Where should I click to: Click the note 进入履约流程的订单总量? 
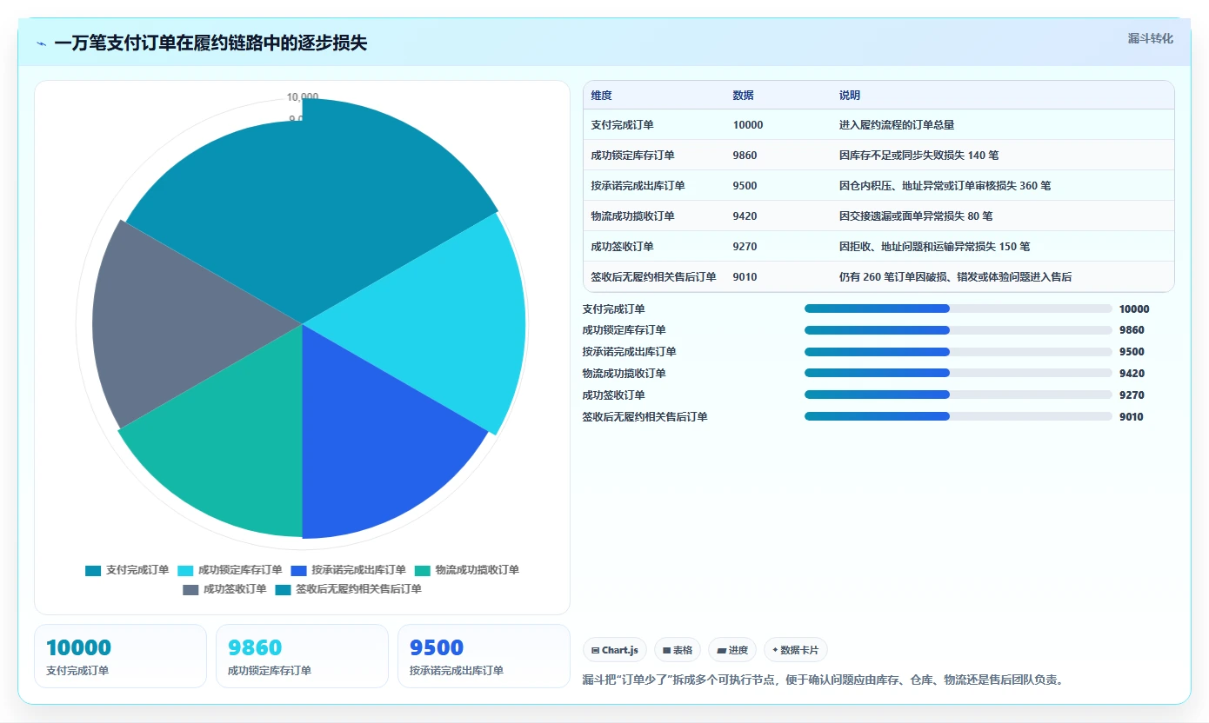897,125
